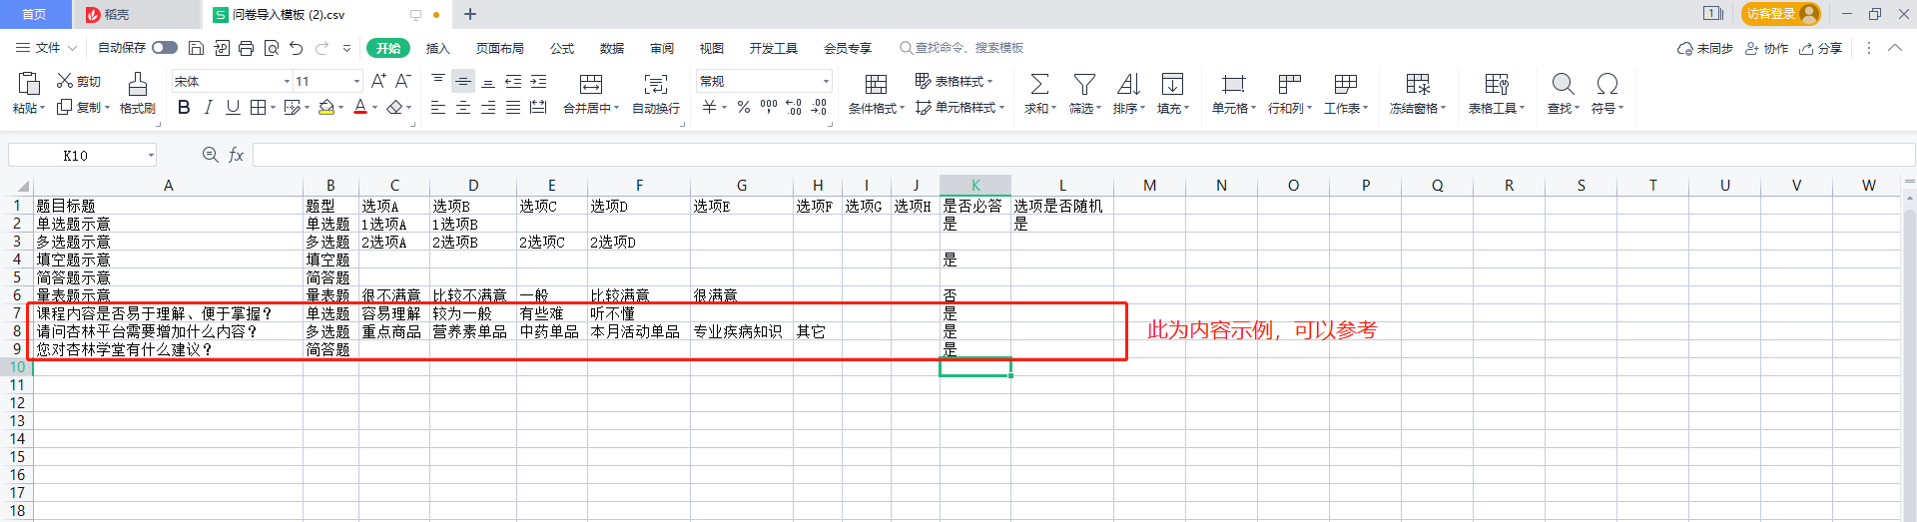1917x522 pixels.
Task: Open the Filter (筛选) tool
Action: click(x=1084, y=84)
